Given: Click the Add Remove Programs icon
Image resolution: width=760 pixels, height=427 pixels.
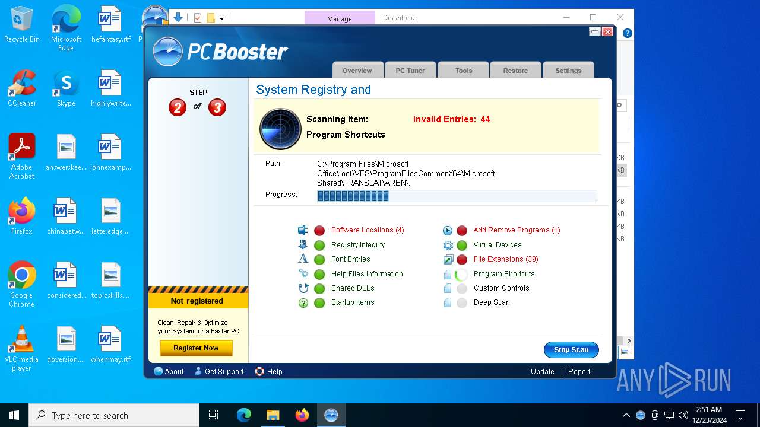Looking at the screenshot, I should [x=448, y=230].
